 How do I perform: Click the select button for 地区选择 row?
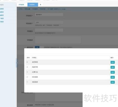(112, 82)
